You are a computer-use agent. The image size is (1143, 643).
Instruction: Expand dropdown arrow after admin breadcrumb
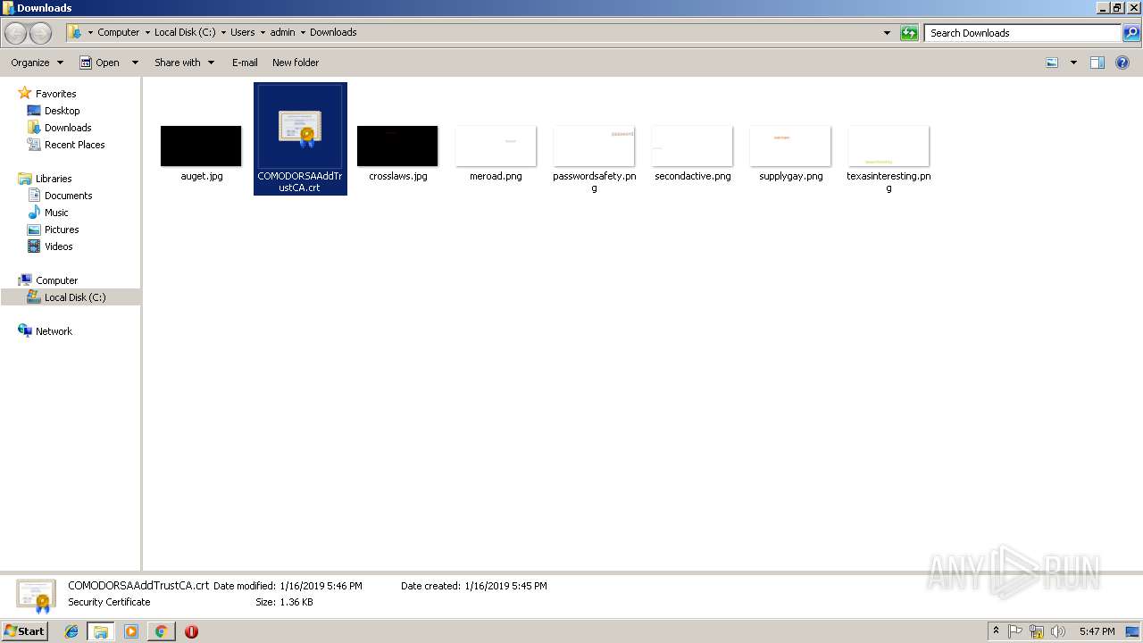click(303, 32)
